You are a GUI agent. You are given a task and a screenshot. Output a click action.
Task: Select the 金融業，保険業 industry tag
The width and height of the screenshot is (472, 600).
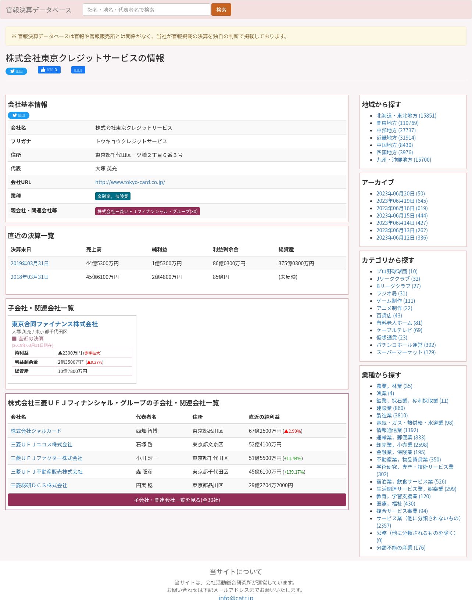(113, 196)
